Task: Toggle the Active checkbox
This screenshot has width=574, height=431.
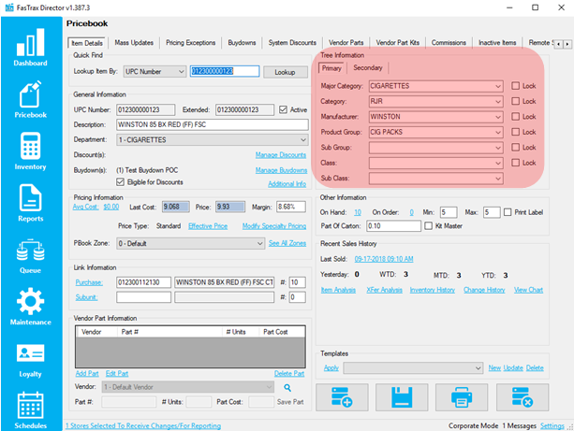Action: [283, 109]
